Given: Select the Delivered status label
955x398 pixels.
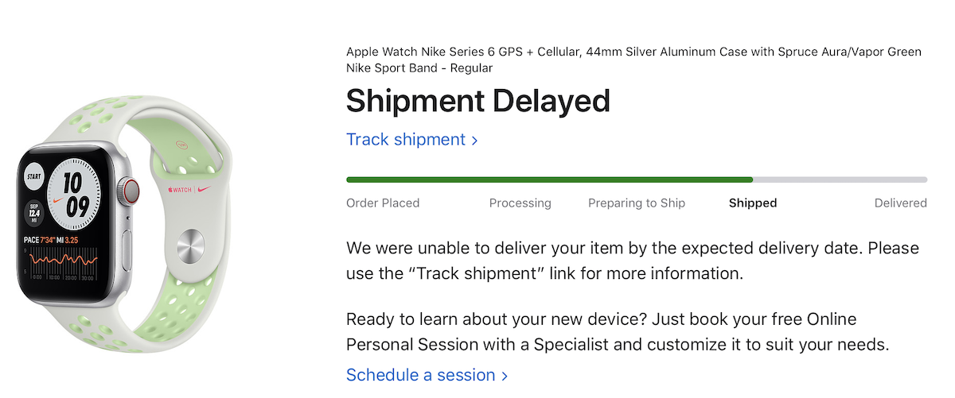Looking at the screenshot, I should coord(901,203).
